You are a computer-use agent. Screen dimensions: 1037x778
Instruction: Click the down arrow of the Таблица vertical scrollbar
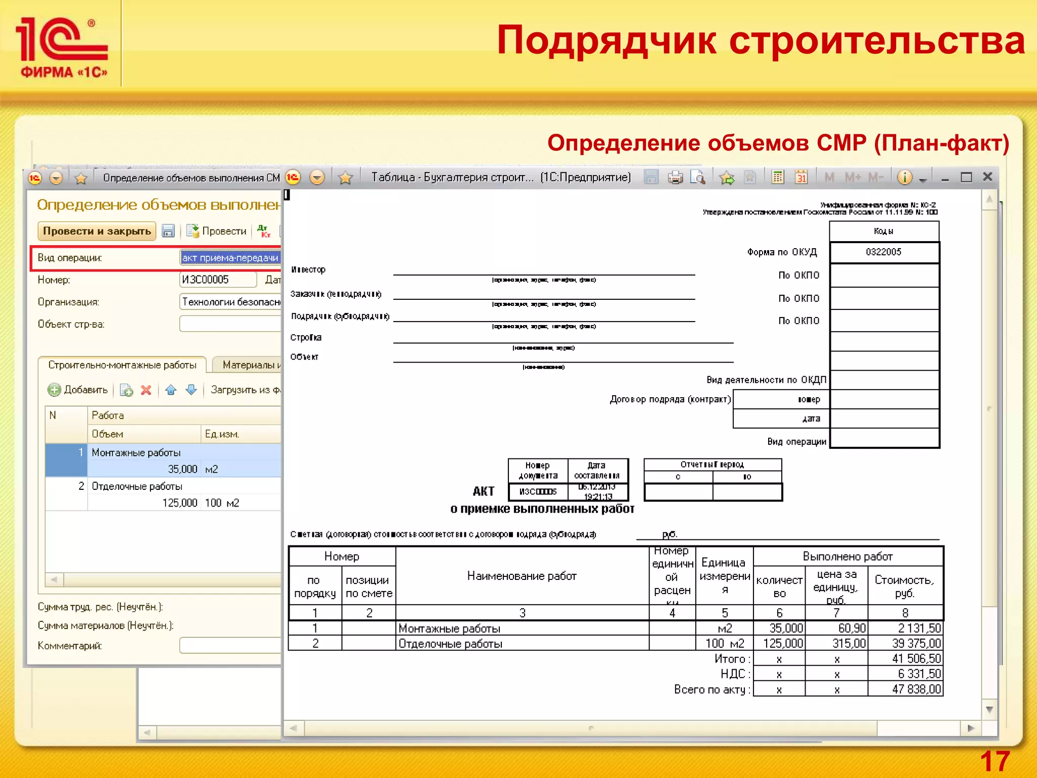[989, 710]
